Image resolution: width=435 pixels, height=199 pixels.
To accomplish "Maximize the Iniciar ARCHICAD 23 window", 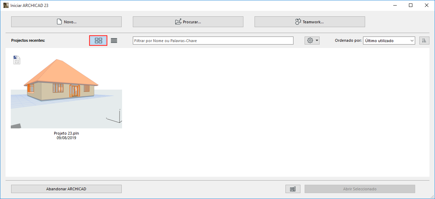I will pyautogui.click(x=411, y=5).
